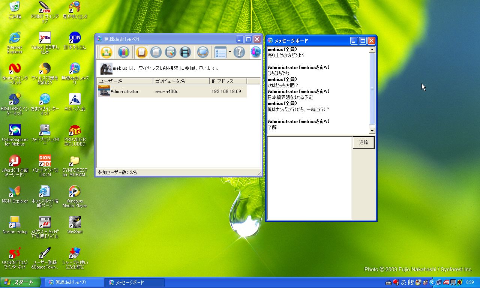
Task: Expand hidden system tray icons chevron
Action: click(x=432, y=282)
